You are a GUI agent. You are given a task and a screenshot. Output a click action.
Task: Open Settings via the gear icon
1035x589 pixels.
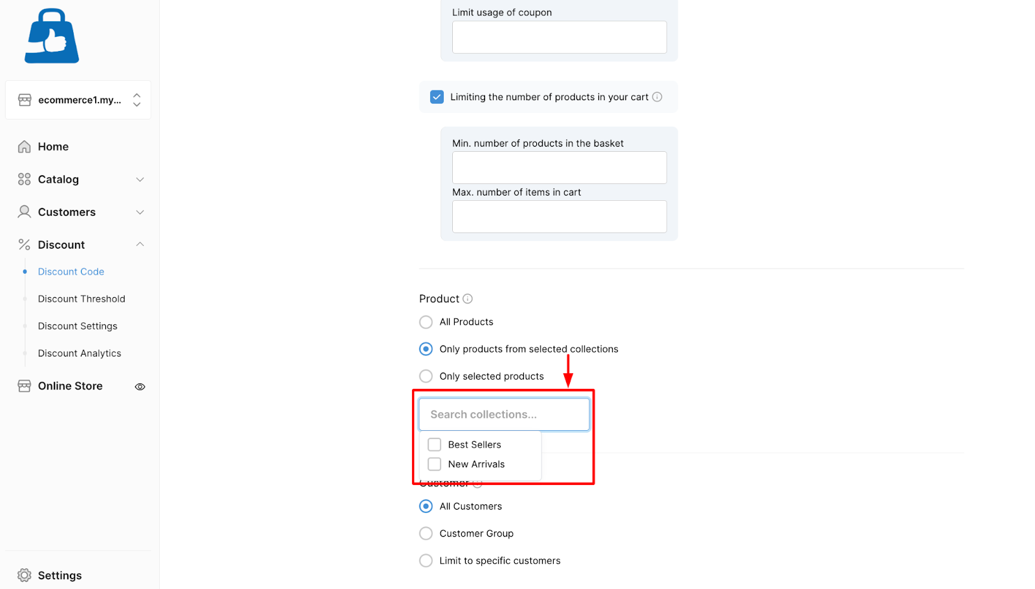(24, 575)
